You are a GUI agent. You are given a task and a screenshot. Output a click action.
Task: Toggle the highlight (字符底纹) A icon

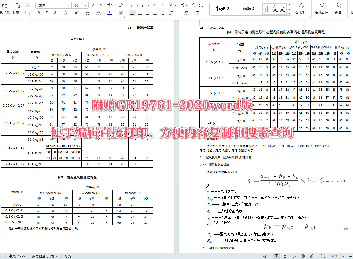coord(121,13)
